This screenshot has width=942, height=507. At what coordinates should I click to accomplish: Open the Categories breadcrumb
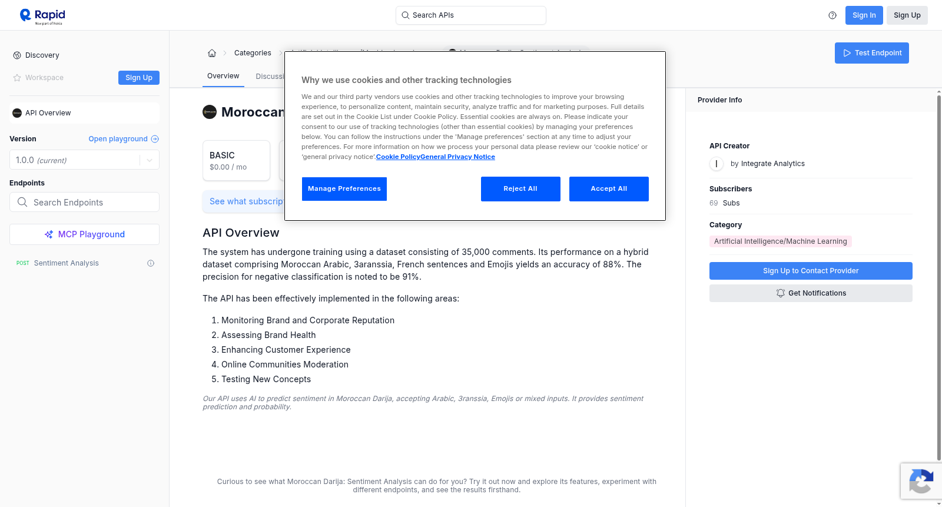pyautogui.click(x=253, y=53)
